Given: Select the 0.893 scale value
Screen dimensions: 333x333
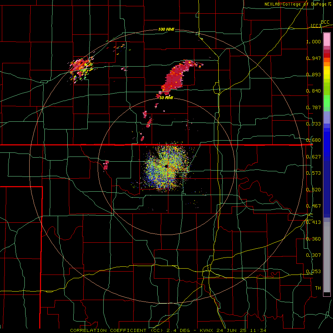Looking at the screenshot, I should point(313,74).
